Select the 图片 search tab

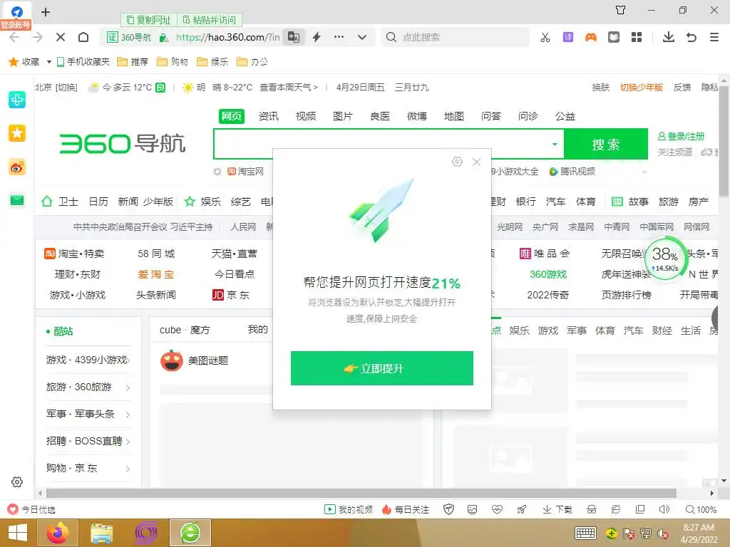[343, 116]
